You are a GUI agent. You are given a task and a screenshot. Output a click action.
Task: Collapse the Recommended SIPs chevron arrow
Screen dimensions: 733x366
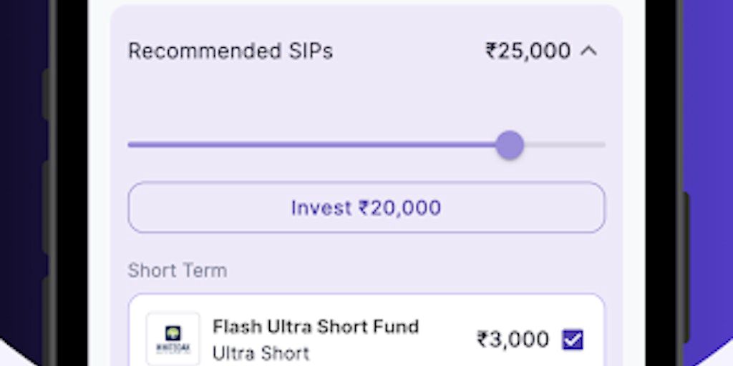(588, 51)
